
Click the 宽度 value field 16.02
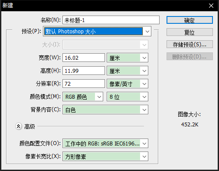(84, 58)
